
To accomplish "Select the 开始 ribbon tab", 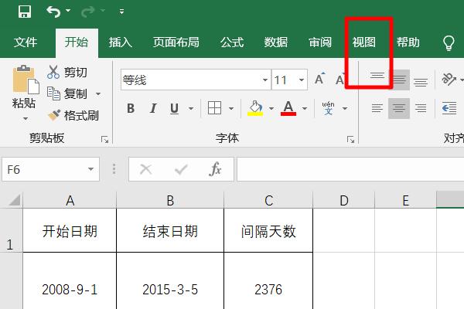I will (77, 42).
